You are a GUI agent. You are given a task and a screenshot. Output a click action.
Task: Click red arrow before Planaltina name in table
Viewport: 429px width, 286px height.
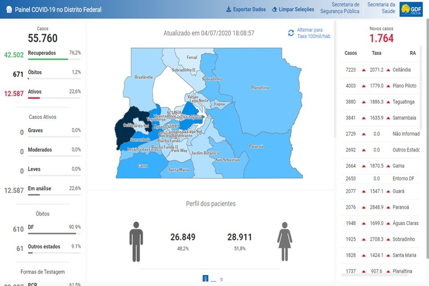388,272
